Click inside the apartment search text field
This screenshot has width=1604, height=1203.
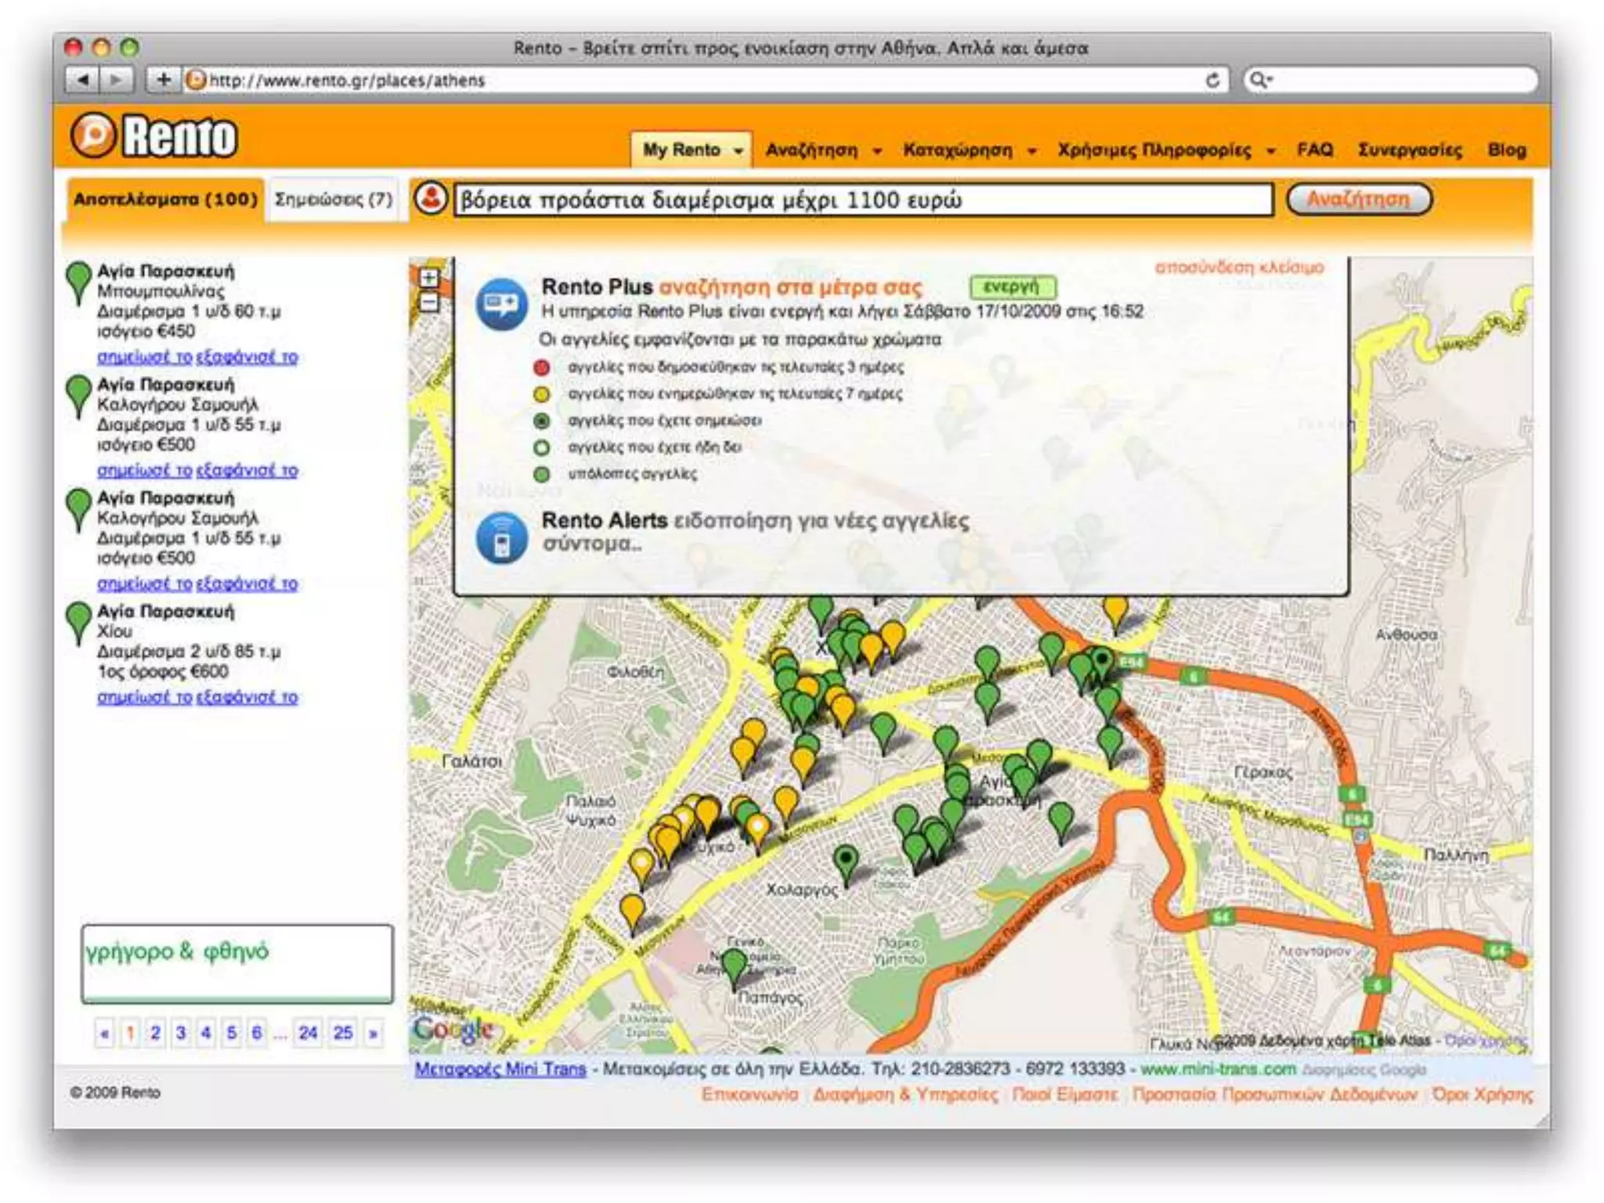pyautogui.click(x=862, y=200)
